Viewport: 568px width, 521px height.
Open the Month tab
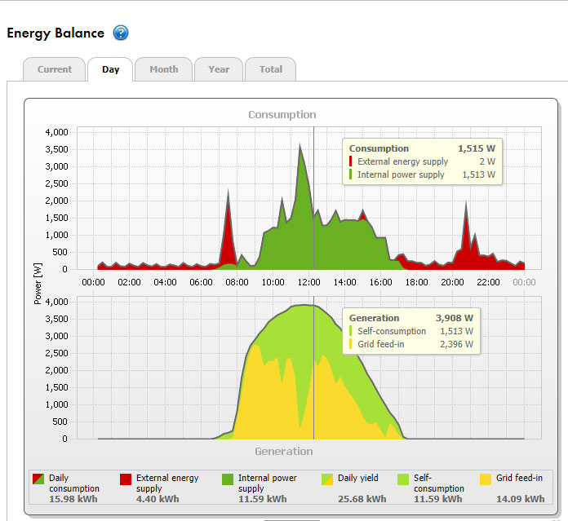tap(163, 69)
